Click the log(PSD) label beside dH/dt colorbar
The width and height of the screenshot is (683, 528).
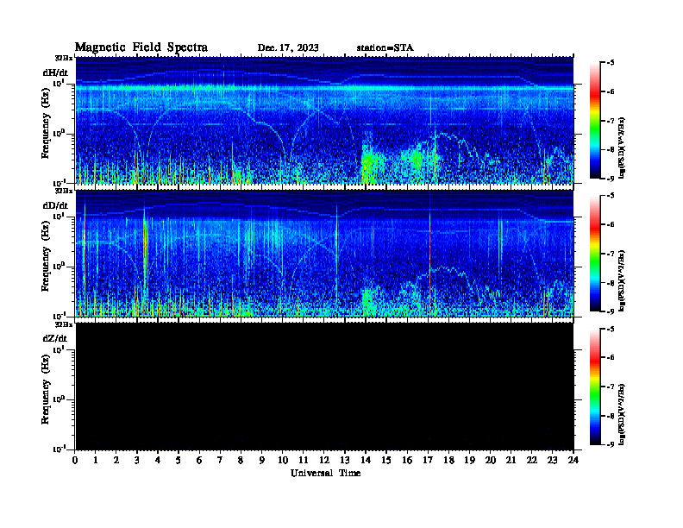point(622,148)
